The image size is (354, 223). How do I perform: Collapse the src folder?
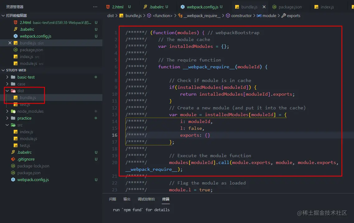point(20,125)
